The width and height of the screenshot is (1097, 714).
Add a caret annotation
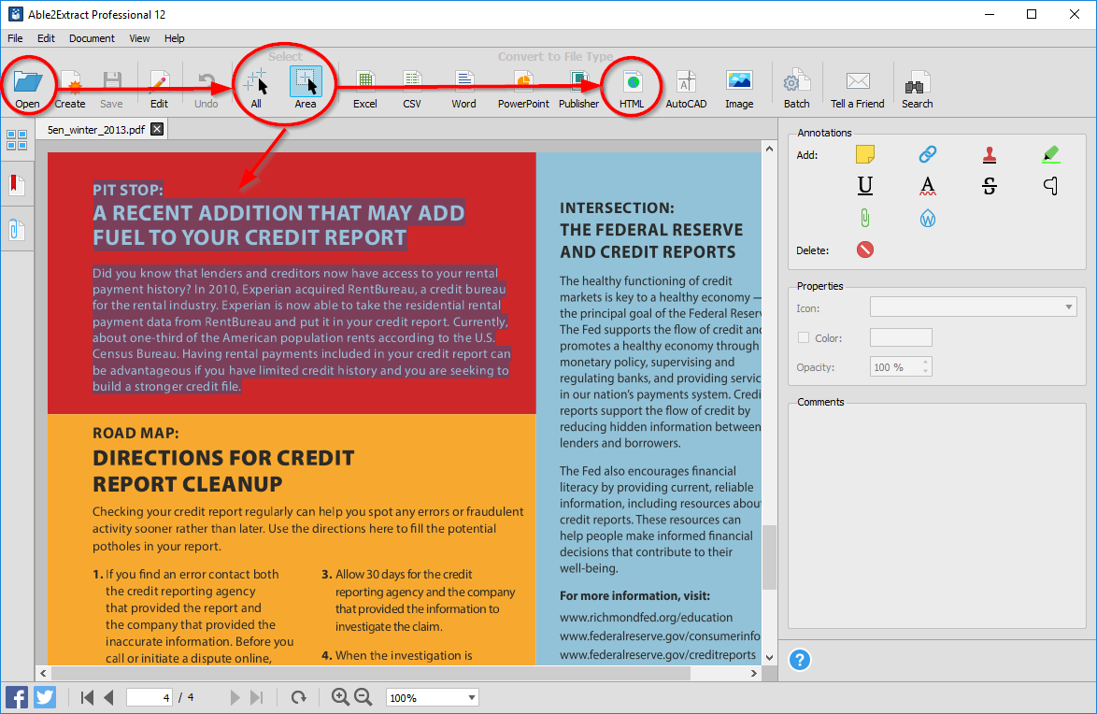click(x=1051, y=185)
